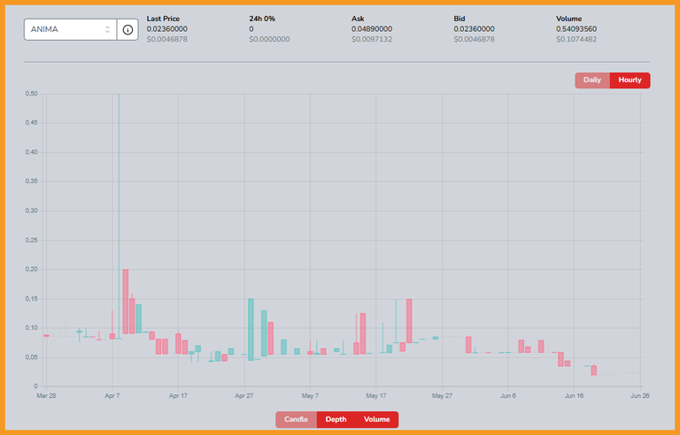Select the Candle chart tab

[297, 419]
